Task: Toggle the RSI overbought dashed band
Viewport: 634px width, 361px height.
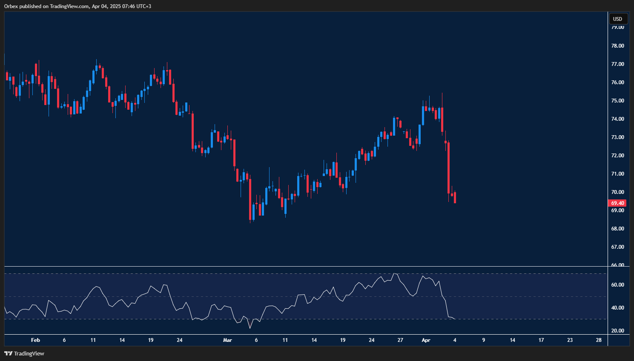Action: tap(298, 273)
